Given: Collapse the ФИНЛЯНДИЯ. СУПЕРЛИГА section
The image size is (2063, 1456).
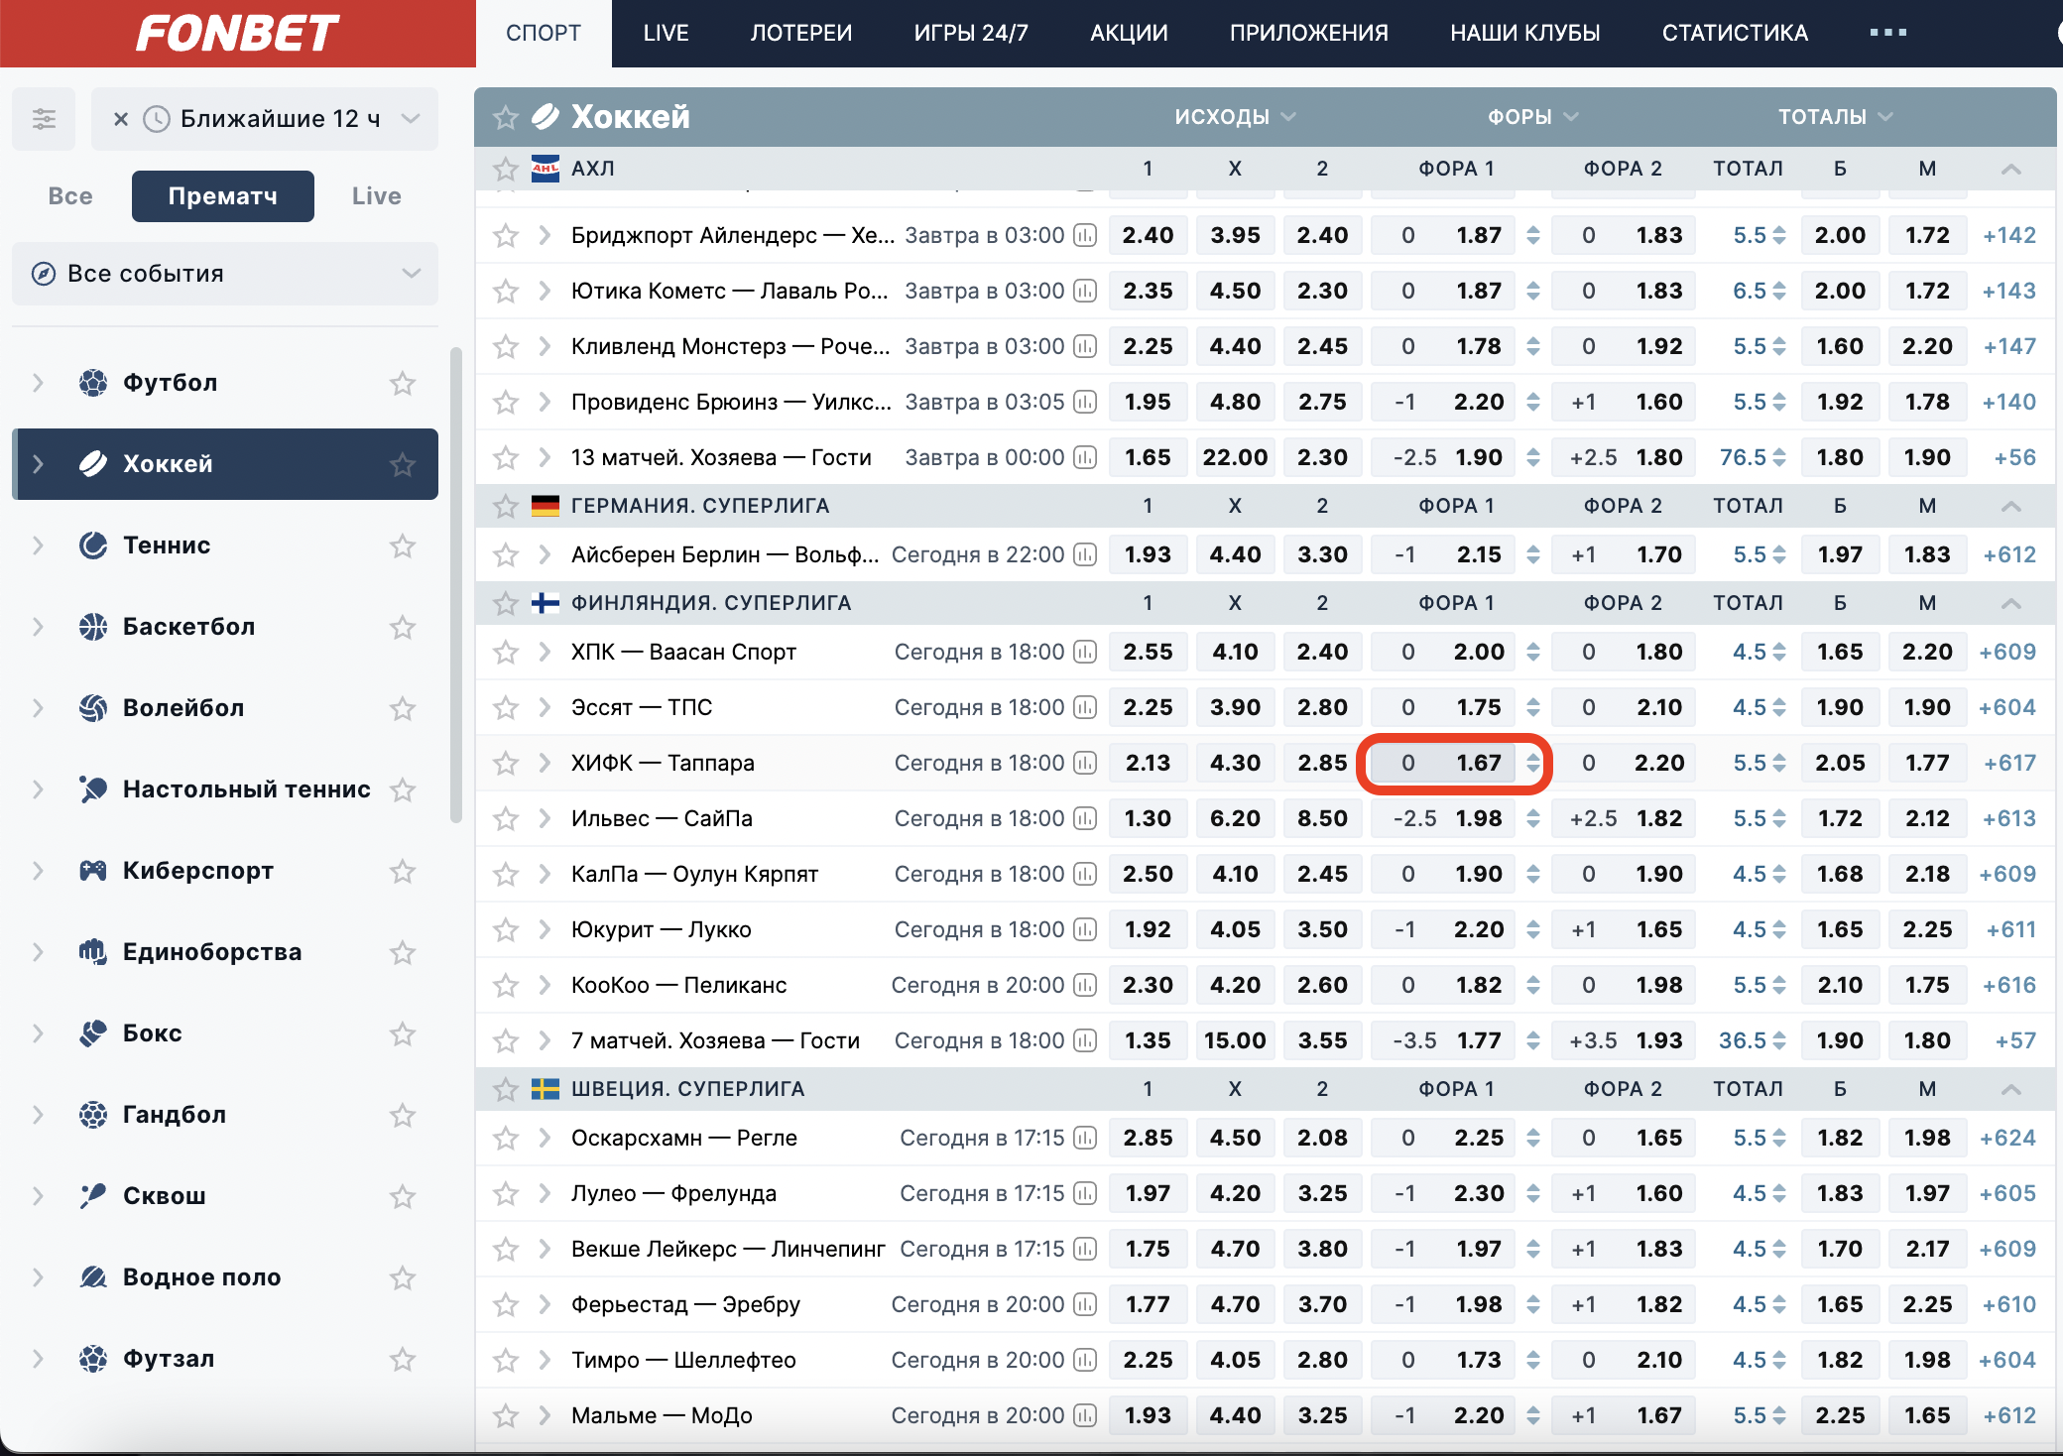Looking at the screenshot, I should point(2010,603).
